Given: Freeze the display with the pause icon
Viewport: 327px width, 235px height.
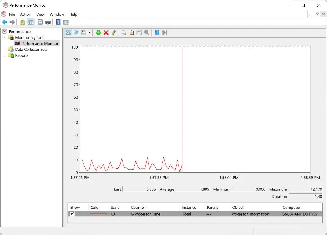Looking at the screenshot, I should tap(157, 33).
